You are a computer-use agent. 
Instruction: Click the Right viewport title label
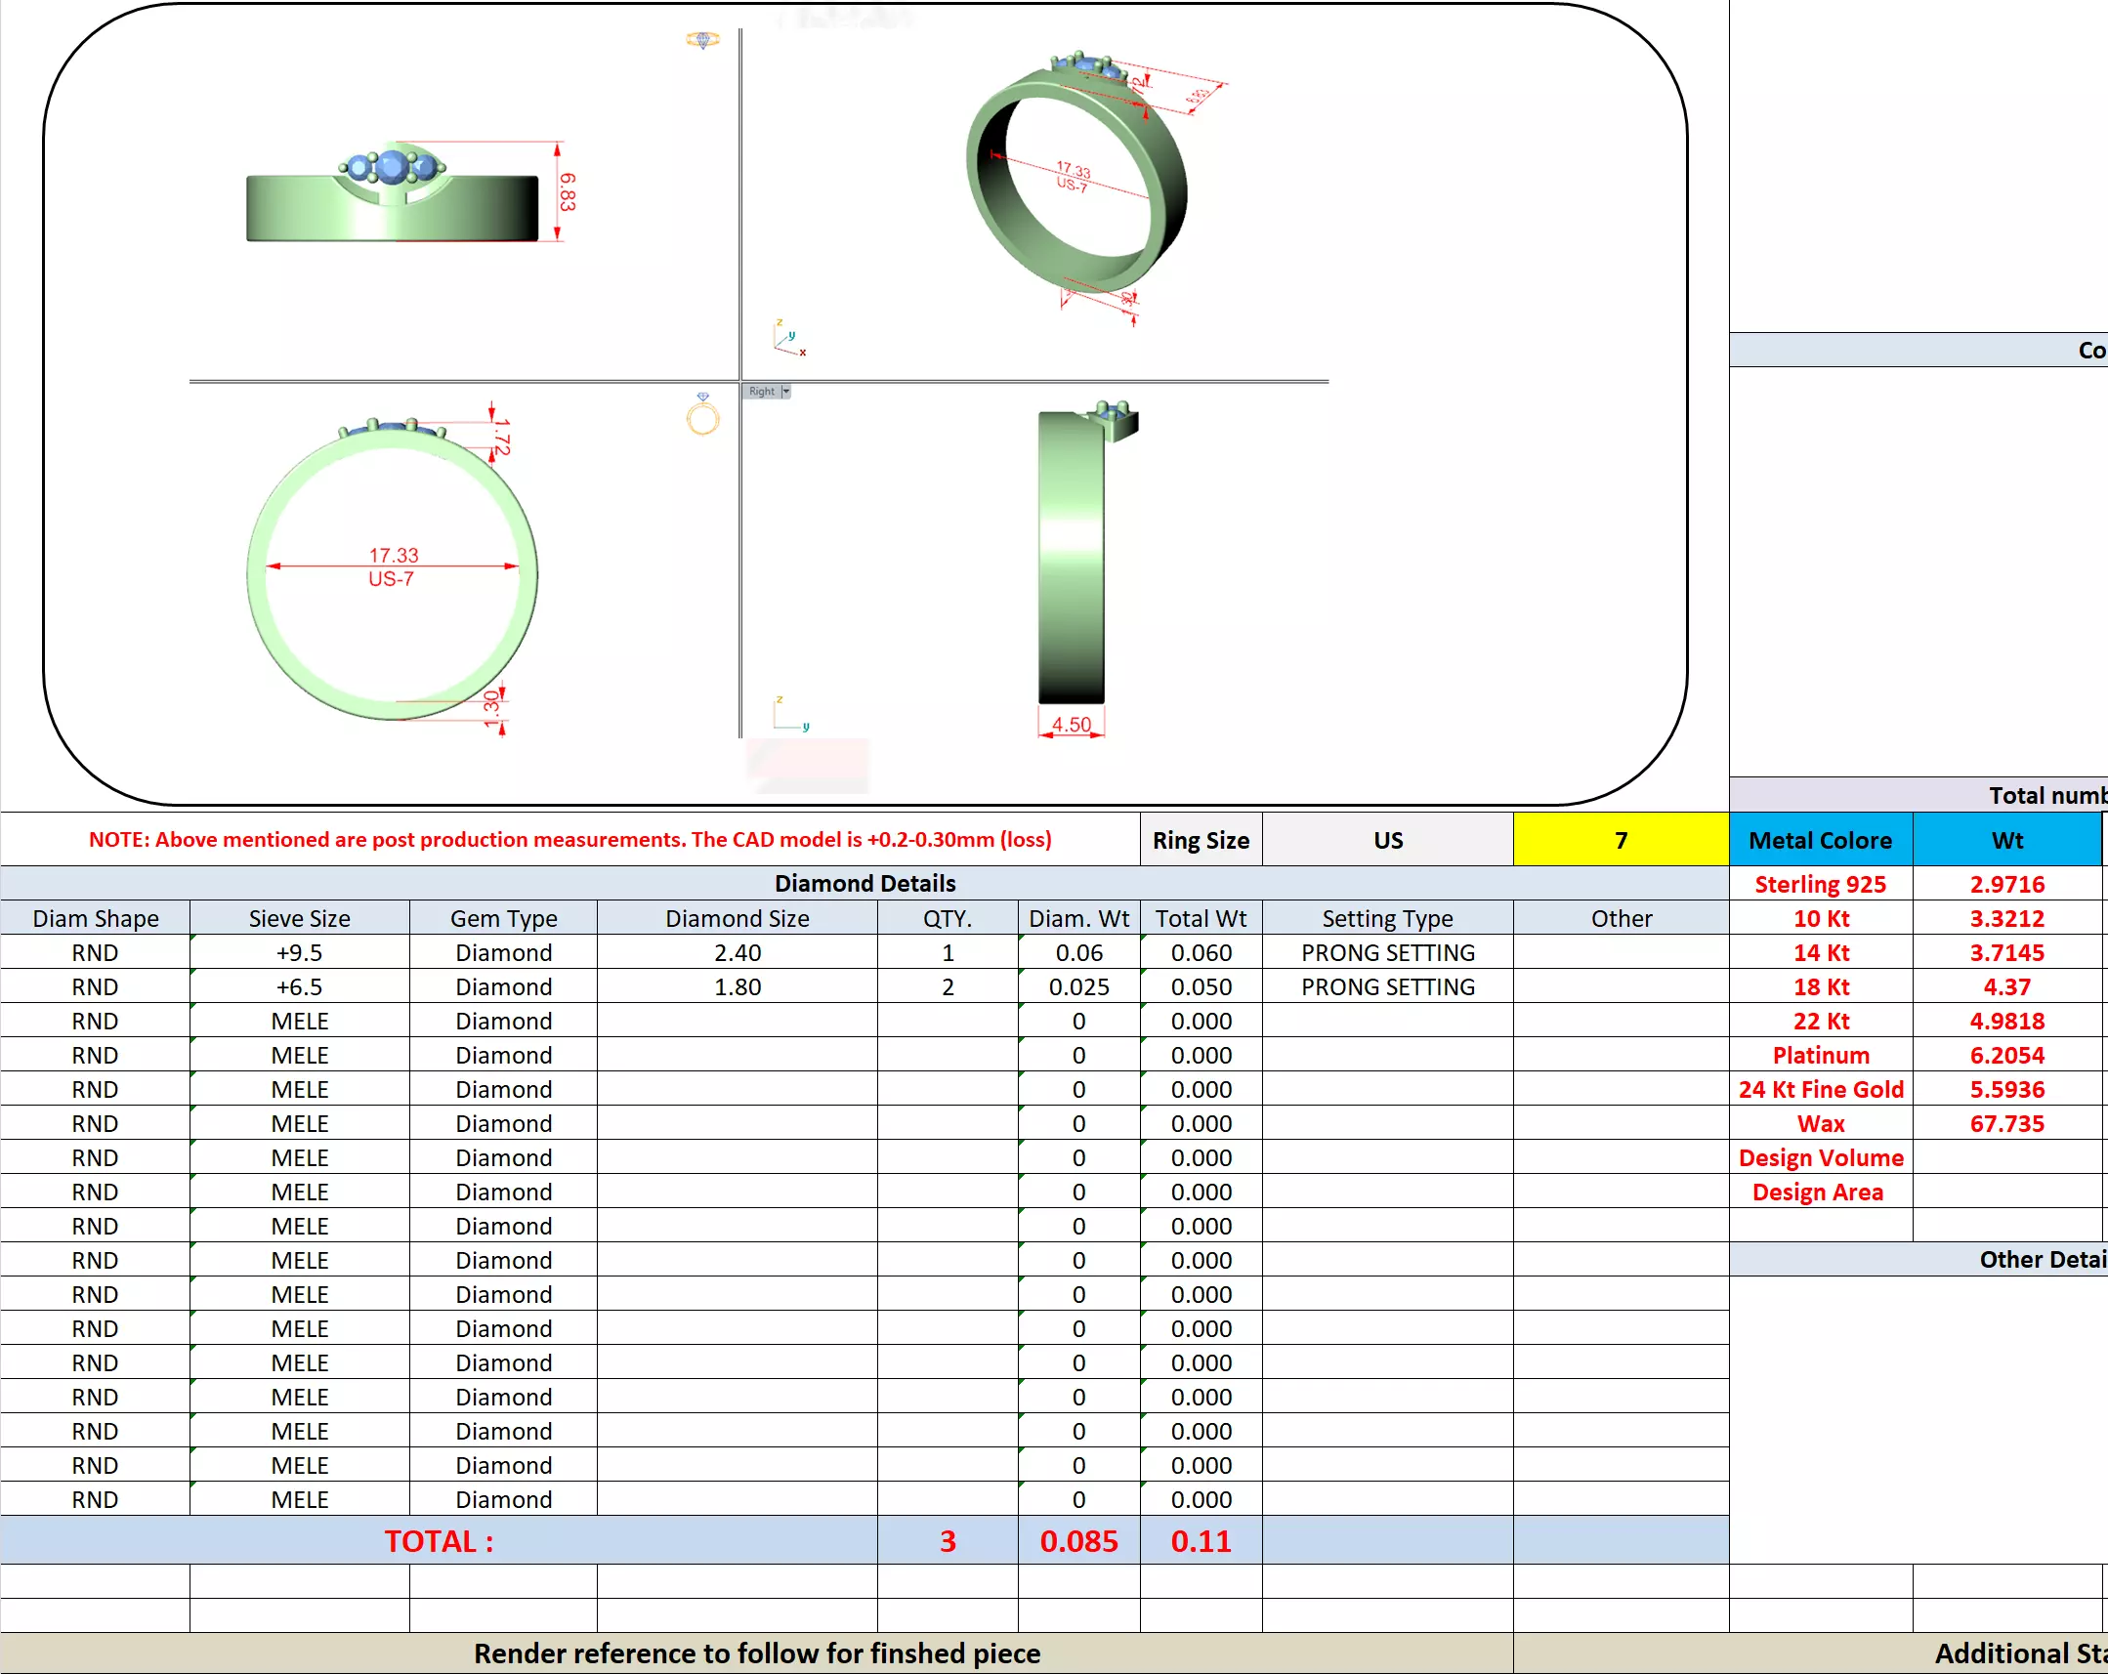tap(762, 391)
